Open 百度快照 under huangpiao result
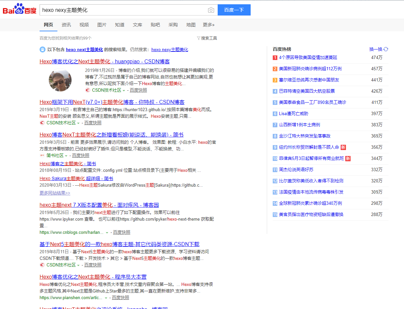 click(x=138, y=90)
